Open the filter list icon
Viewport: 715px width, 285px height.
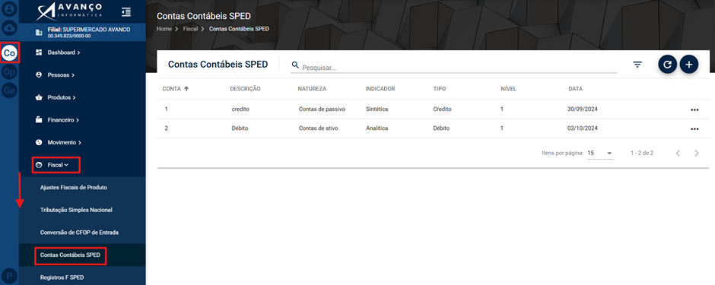click(637, 65)
